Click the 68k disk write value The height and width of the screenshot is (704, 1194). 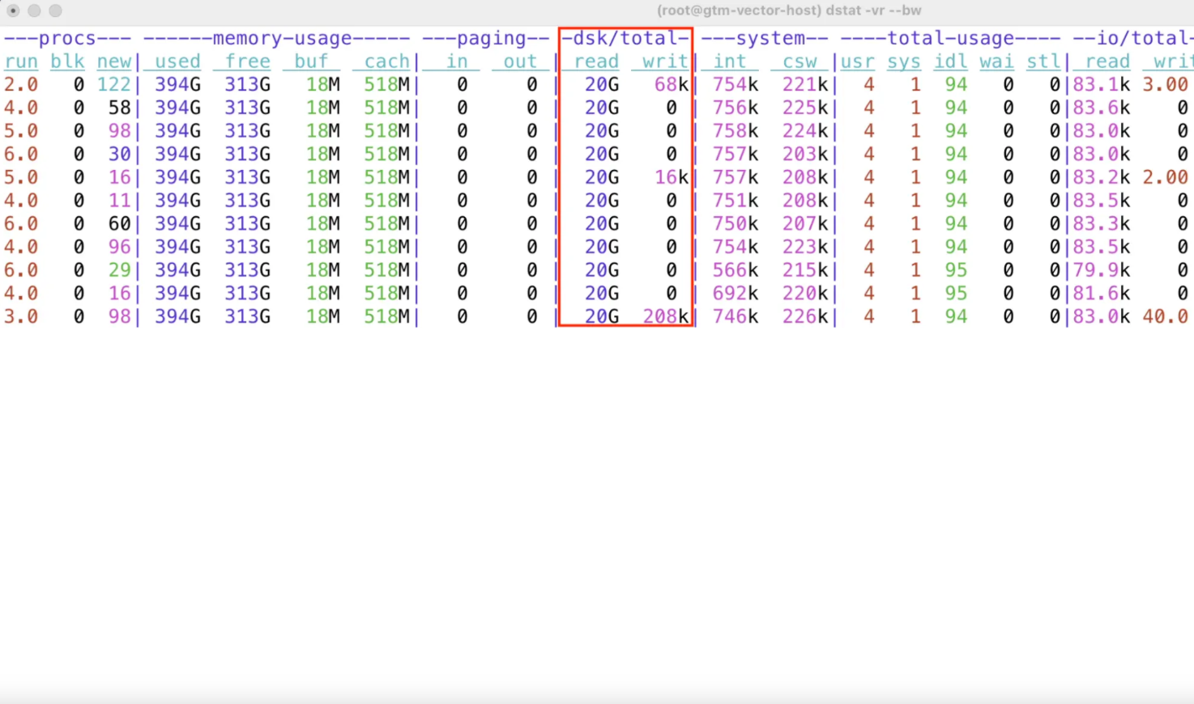672,84
